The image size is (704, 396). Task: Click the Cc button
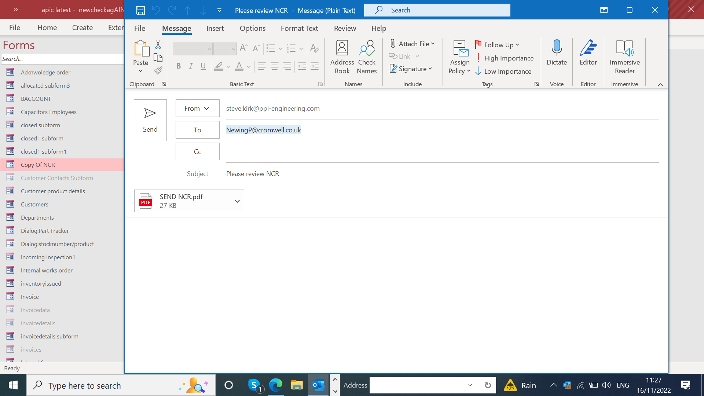[197, 151]
